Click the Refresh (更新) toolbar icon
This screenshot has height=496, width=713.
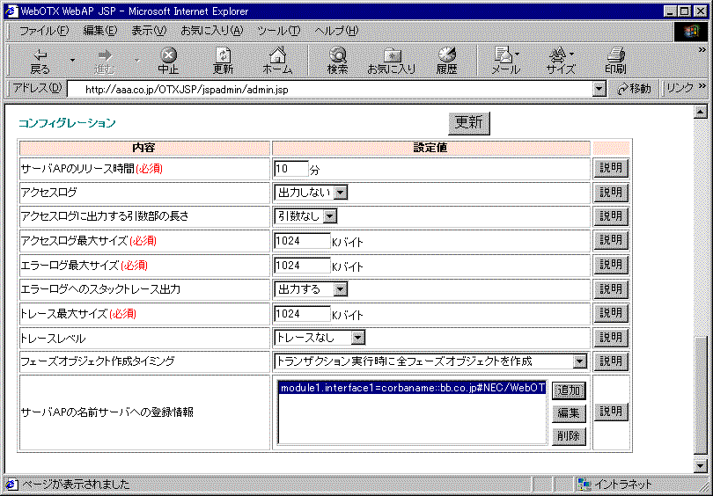click(224, 61)
